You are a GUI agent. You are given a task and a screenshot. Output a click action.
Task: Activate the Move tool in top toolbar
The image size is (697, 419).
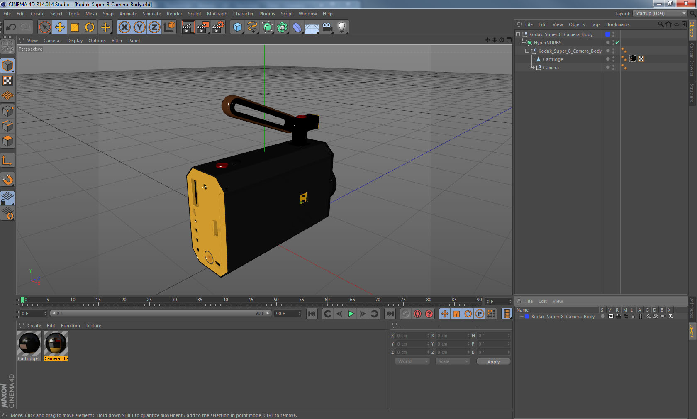[60, 27]
